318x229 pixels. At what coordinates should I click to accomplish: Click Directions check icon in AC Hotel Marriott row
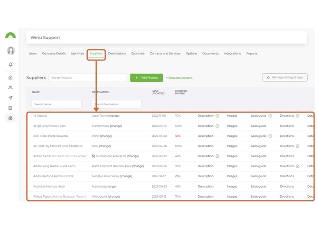298,146
